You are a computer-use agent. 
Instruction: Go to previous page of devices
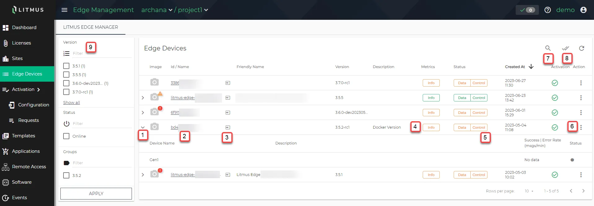point(571,191)
